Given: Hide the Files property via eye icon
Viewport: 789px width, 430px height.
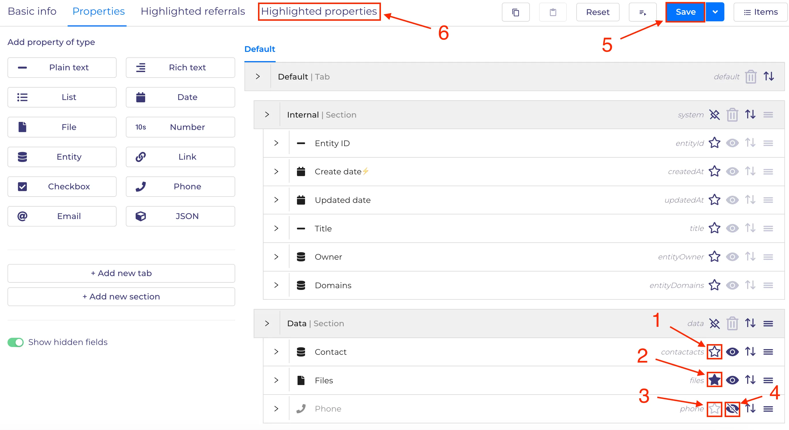Looking at the screenshot, I should 732,380.
